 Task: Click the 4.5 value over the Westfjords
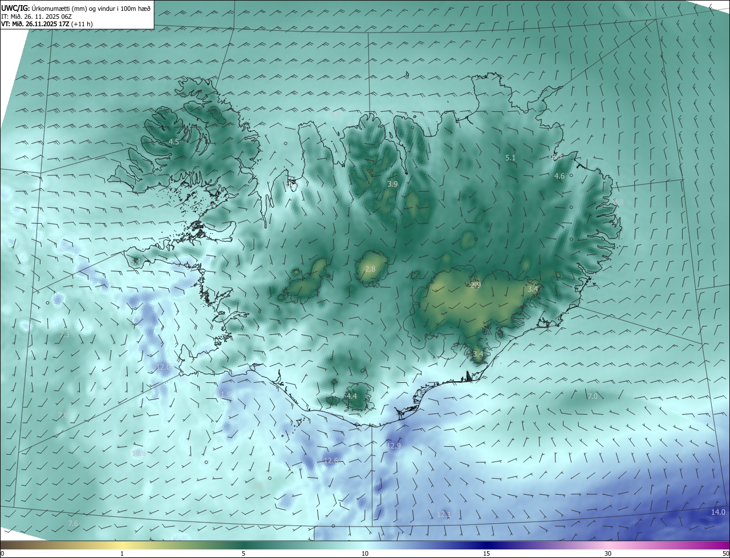click(174, 141)
